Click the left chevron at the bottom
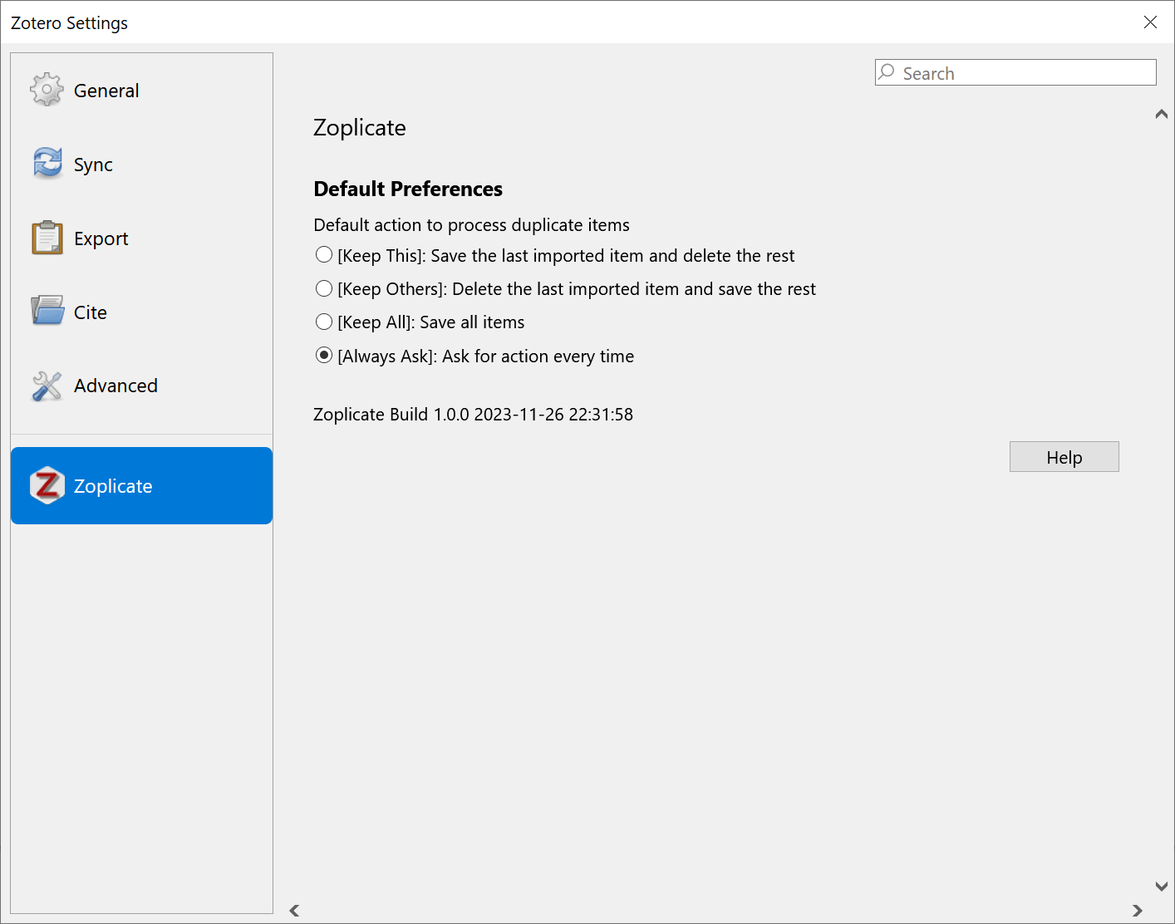 (294, 911)
